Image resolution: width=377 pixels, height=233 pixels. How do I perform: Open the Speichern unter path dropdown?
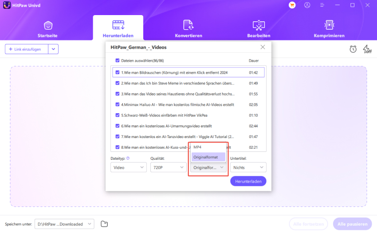click(64, 224)
